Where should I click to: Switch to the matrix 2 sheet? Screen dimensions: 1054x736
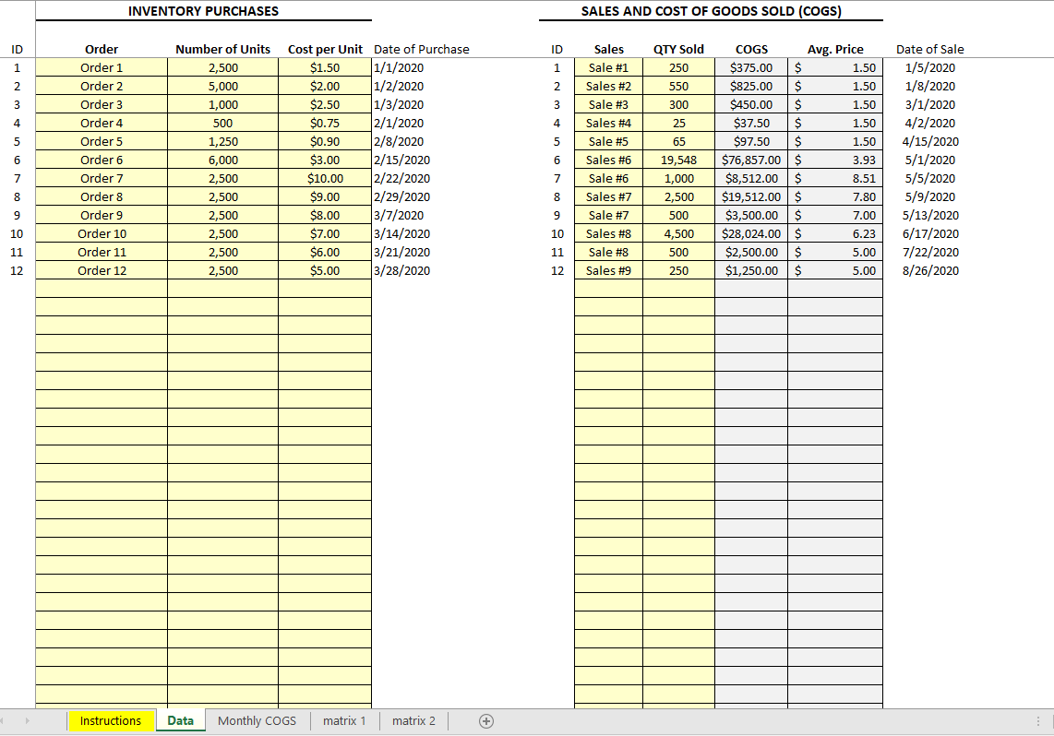(x=413, y=721)
